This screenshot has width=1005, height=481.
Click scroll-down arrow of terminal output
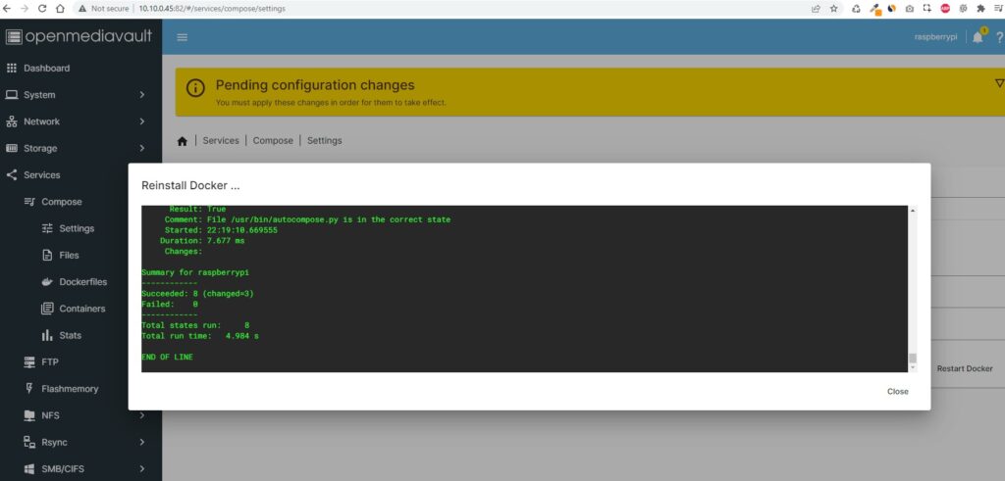[913, 367]
